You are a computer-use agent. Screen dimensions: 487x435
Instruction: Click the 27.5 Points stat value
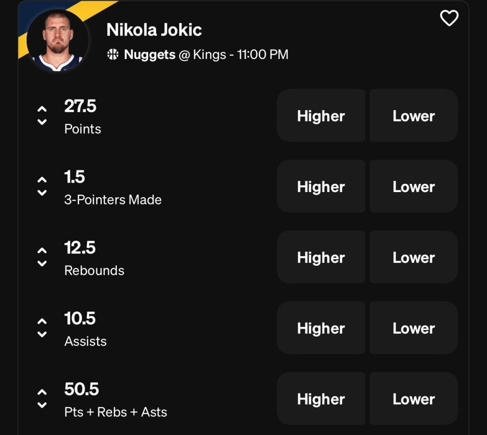coord(81,106)
